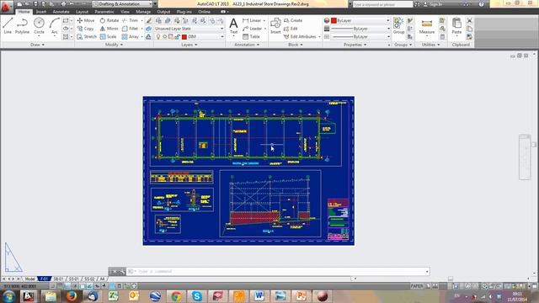Switch to the Manage ribbon tab
The height and width of the screenshot is (303, 539).
pos(143,12)
